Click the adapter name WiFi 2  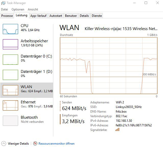click(x=120, y=102)
